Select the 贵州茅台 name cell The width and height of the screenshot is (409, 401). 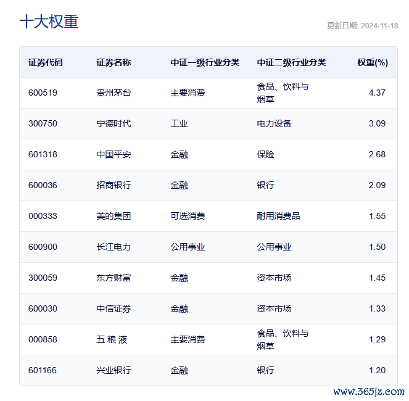[x=114, y=93]
